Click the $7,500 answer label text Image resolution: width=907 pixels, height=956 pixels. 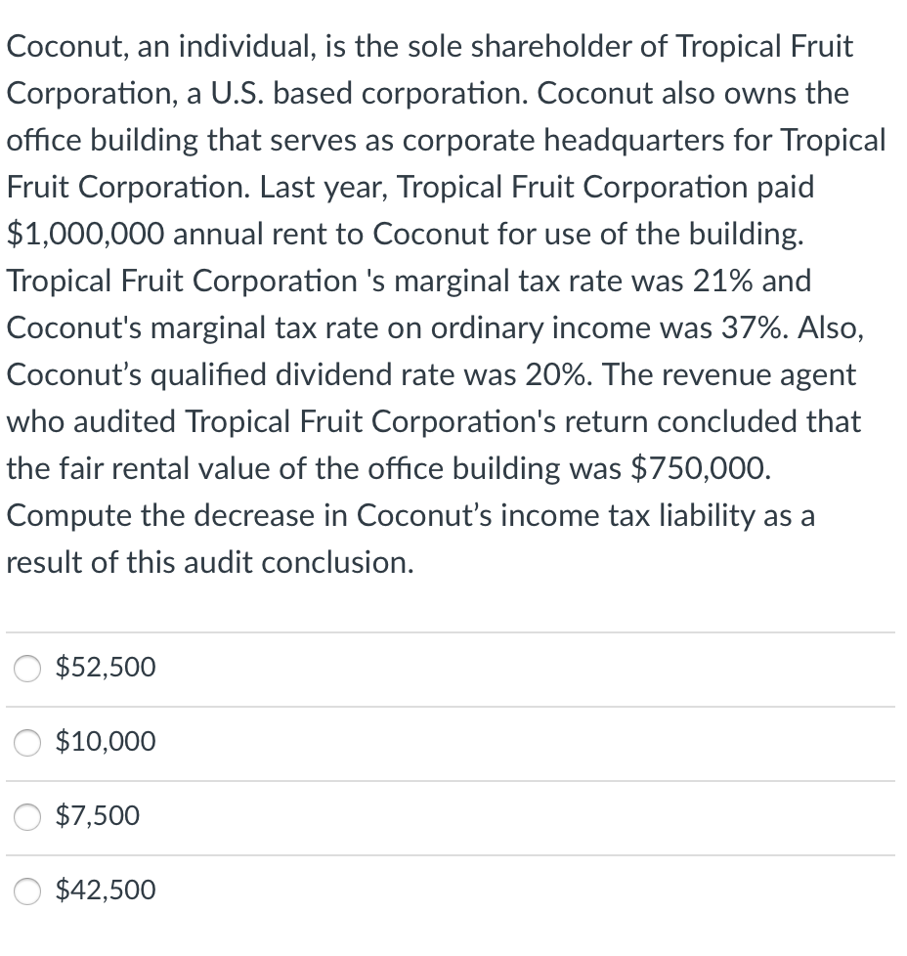(97, 816)
